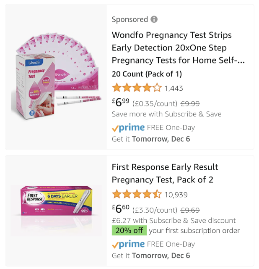Open the Wondfo product image

[x=56, y=77]
